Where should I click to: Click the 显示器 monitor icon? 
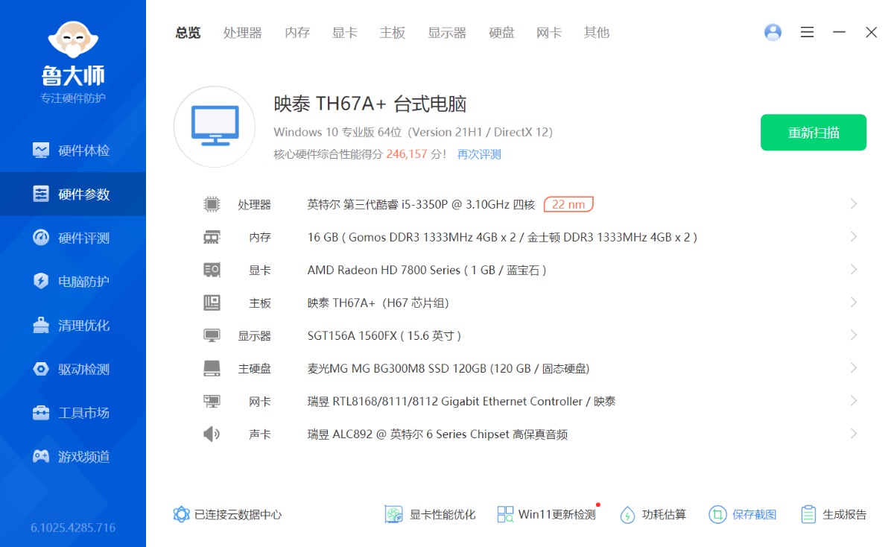pyautogui.click(x=212, y=335)
